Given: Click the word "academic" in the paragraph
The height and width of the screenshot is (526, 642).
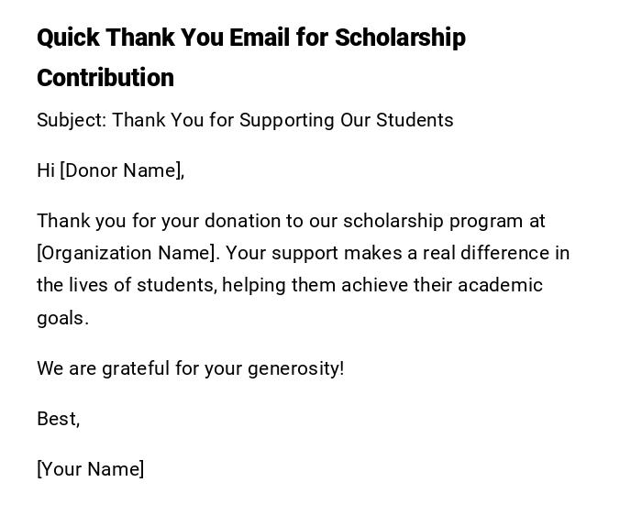Looking at the screenshot, I should (500, 285).
